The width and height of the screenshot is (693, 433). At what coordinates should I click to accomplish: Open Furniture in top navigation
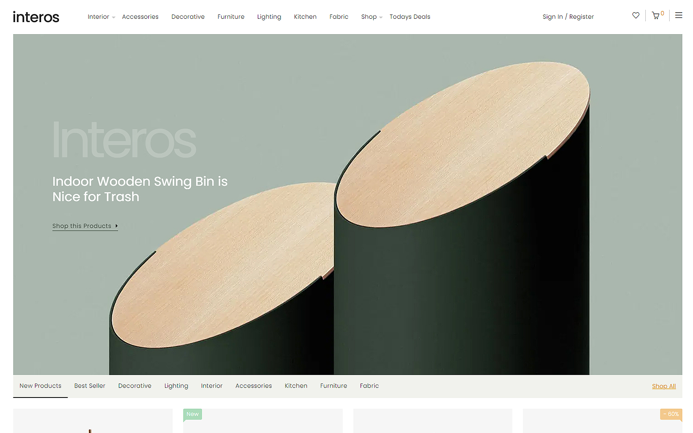(x=231, y=17)
